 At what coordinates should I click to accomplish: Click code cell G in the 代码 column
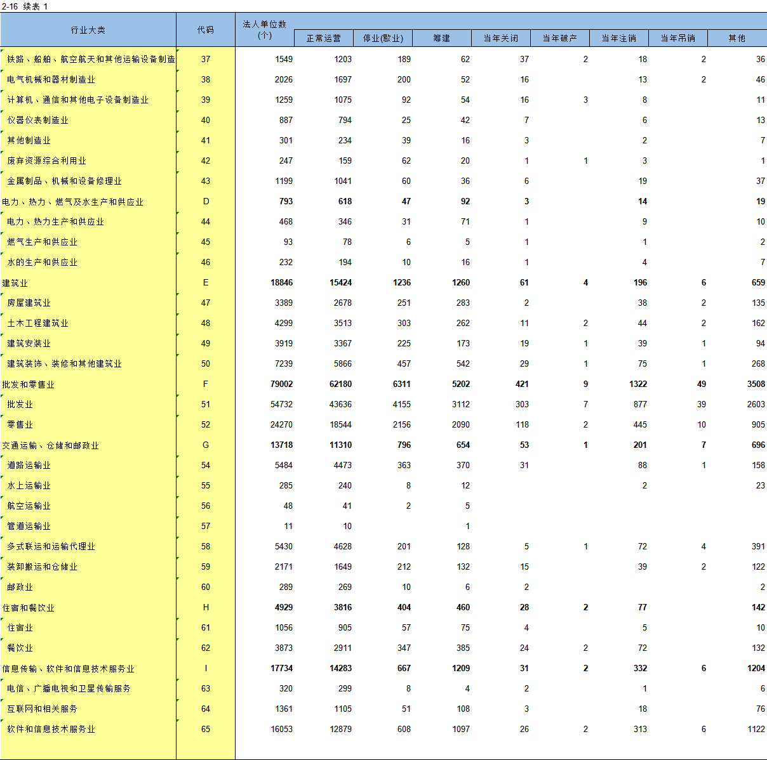pos(206,445)
